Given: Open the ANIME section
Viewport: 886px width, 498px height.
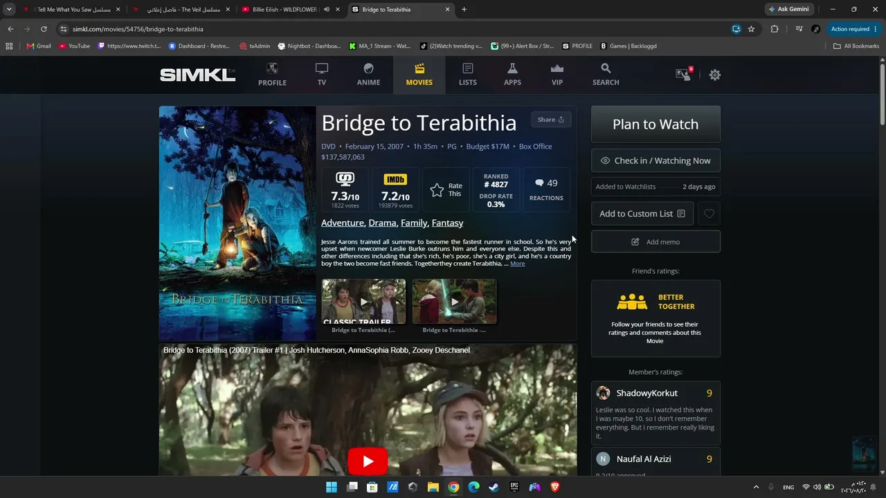Looking at the screenshot, I should 368,75.
